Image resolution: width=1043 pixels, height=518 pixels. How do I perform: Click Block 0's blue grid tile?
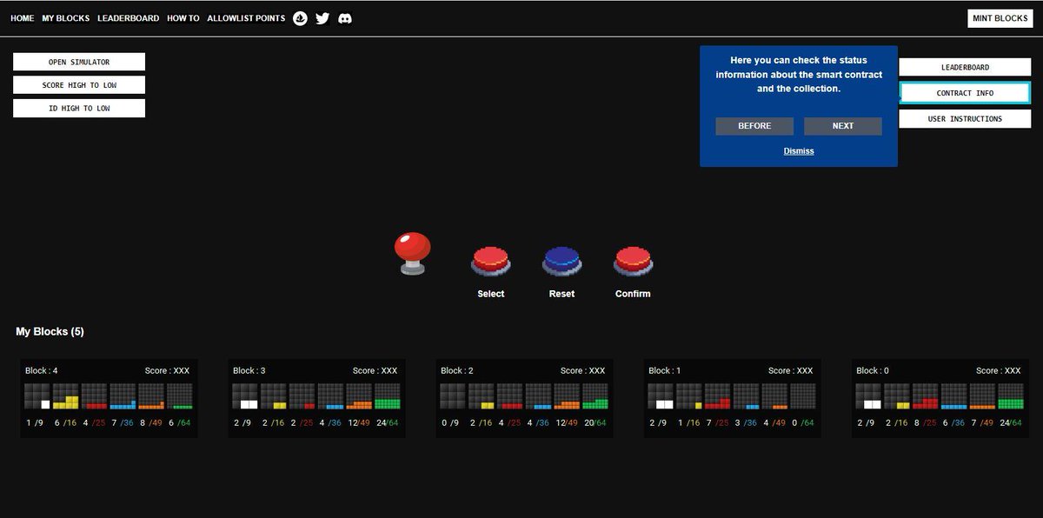click(954, 396)
